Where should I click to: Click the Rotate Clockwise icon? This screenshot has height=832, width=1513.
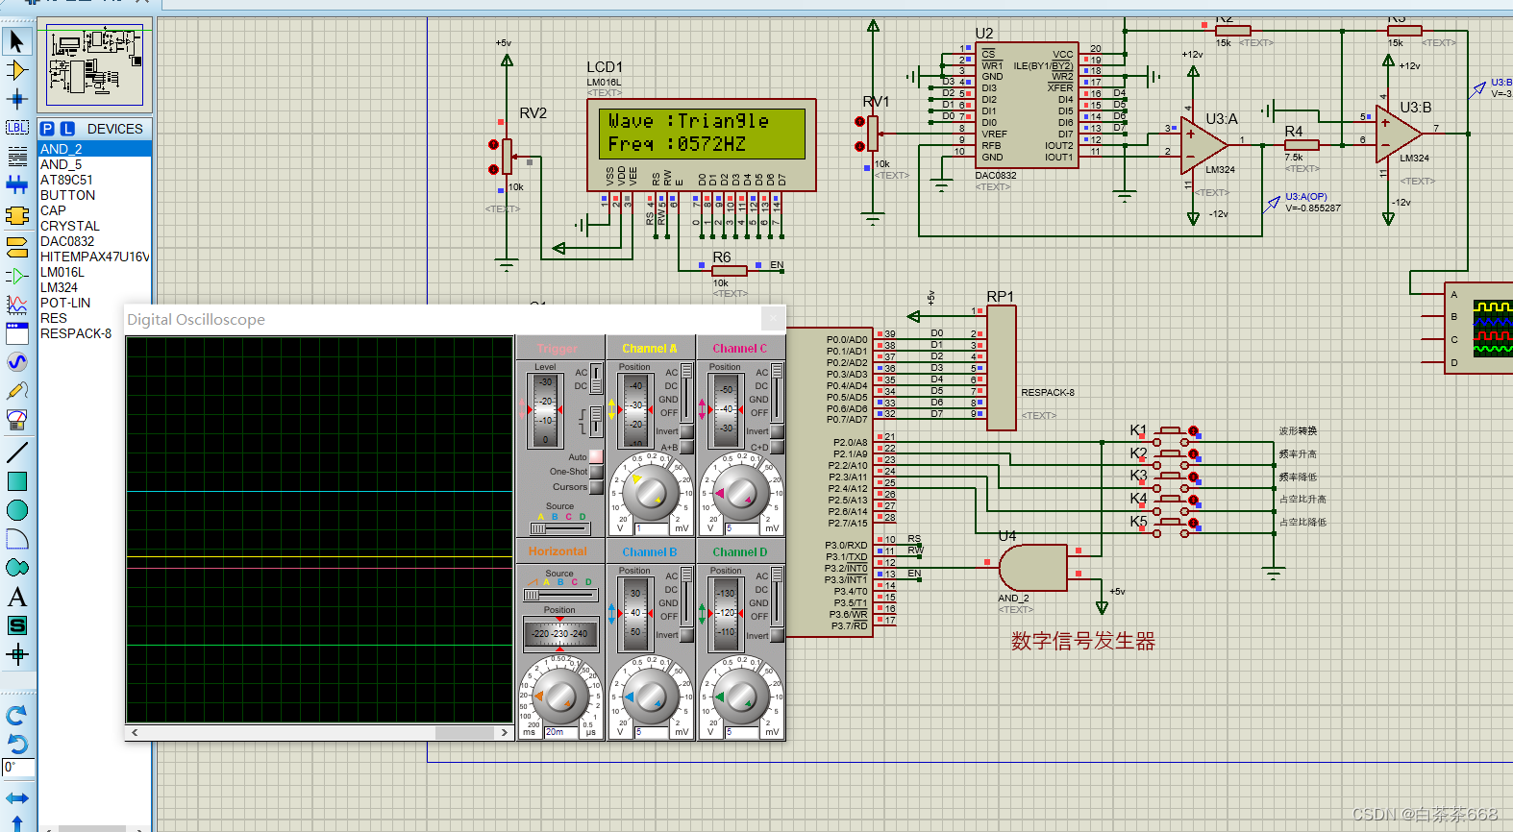point(16,715)
